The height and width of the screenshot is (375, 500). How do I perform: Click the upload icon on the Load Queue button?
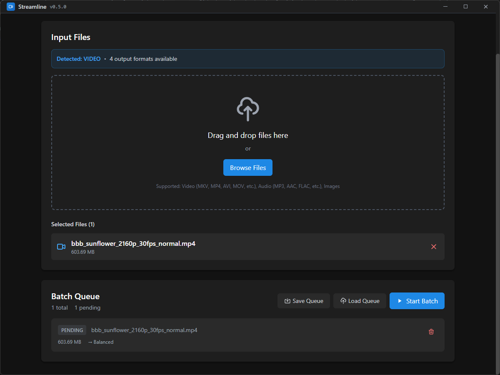point(342,300)
